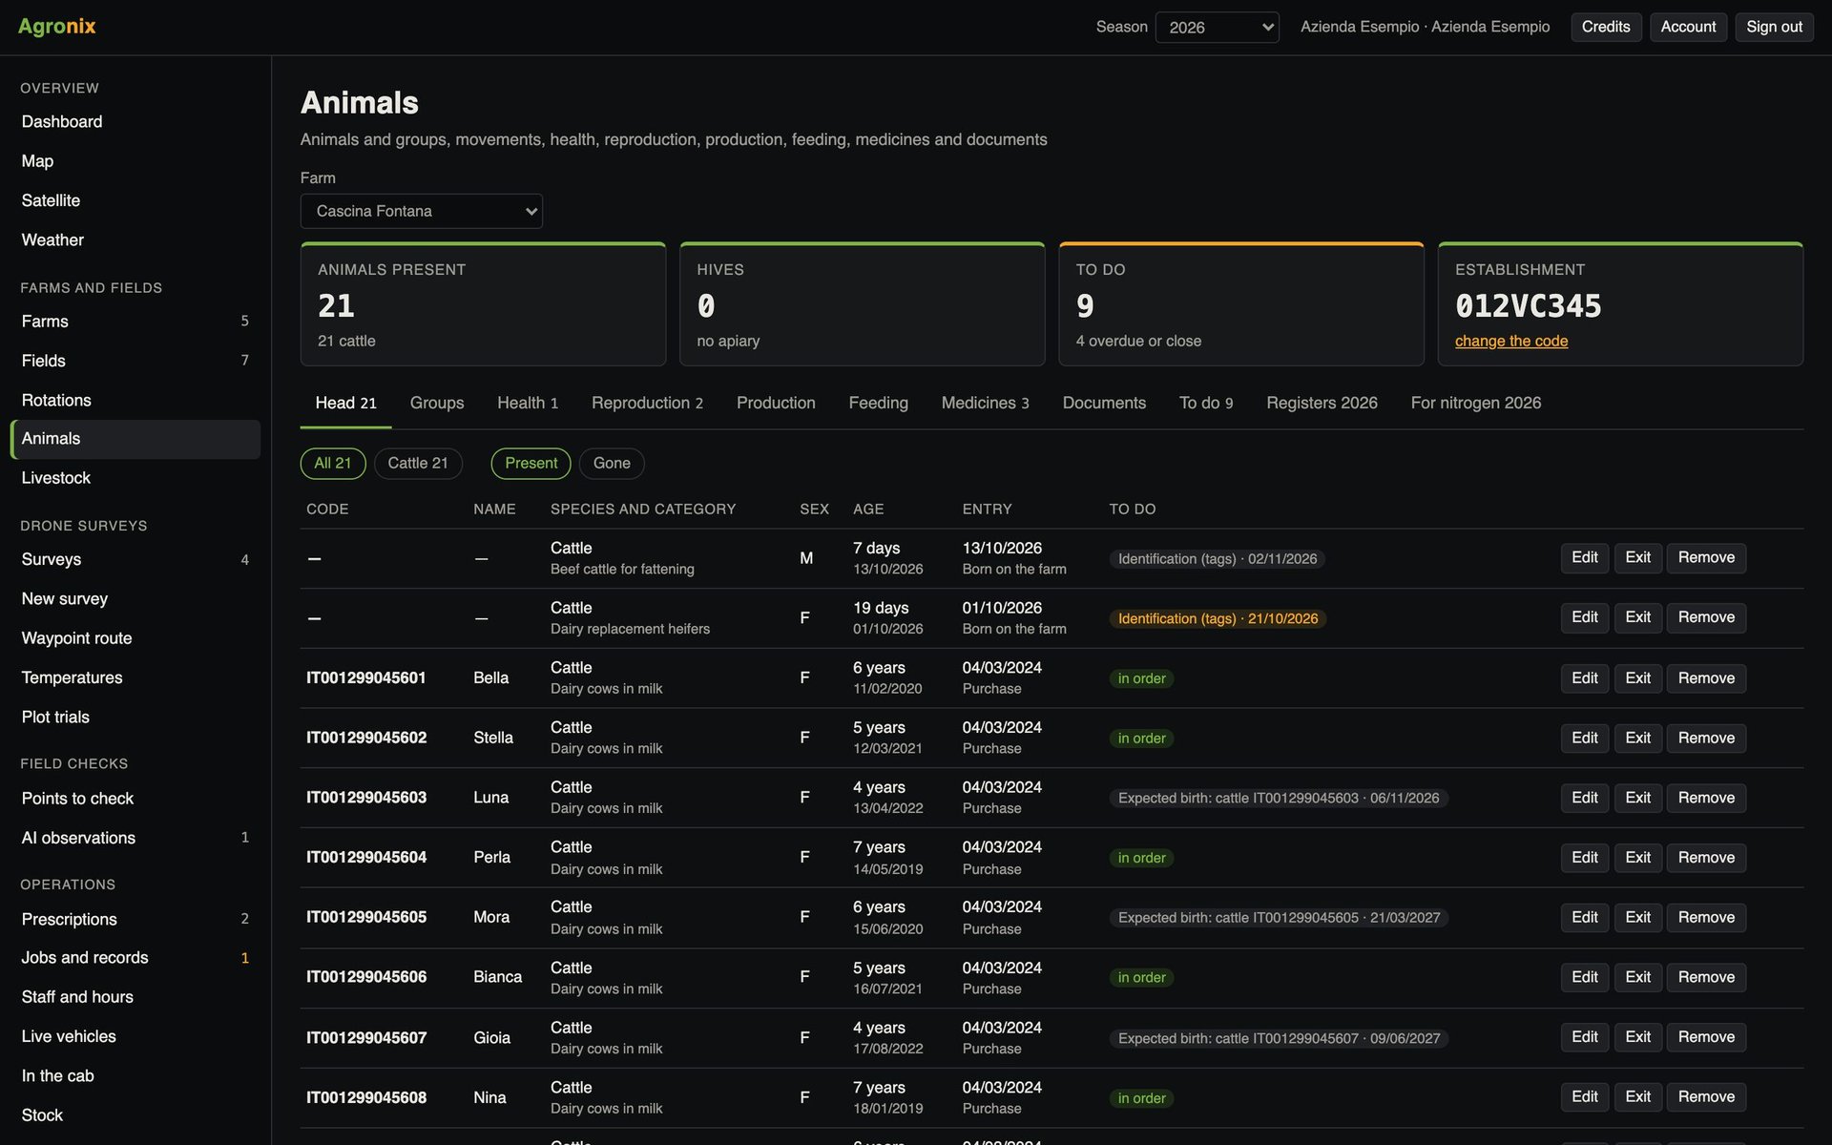Click code IT001299045605
1832x1145 pixels.
[x=366, y=917]
